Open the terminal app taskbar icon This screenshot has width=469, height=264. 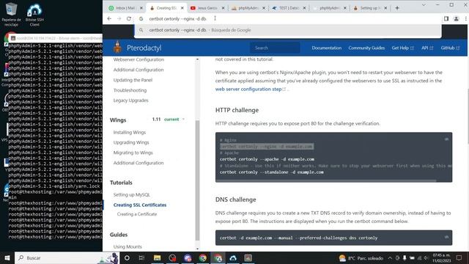pos(248,257)
